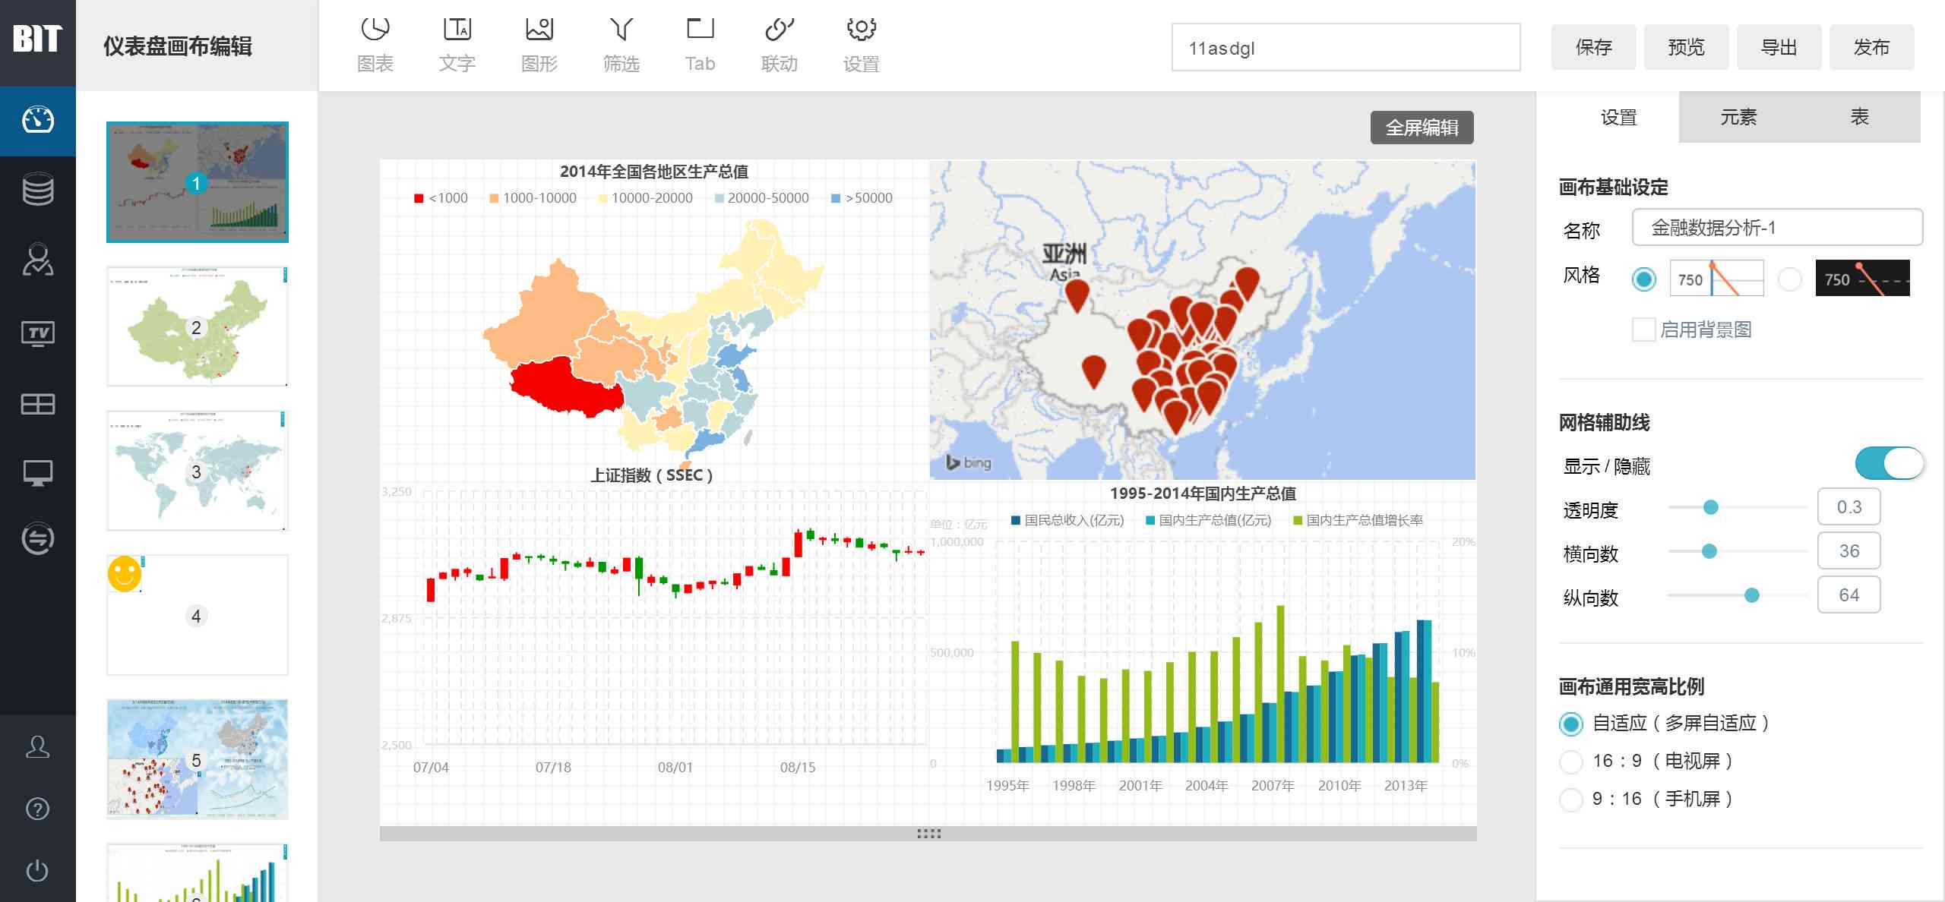
Task: Switch to the 表 tab
Action: coord(1859,117)
